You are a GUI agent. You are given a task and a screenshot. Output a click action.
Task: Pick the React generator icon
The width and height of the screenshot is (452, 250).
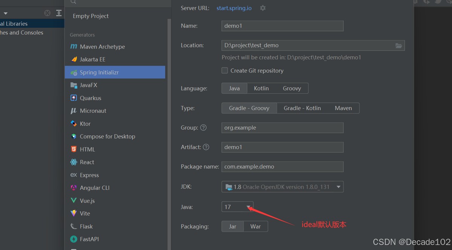pyautogui.click(x=74, y=162)
